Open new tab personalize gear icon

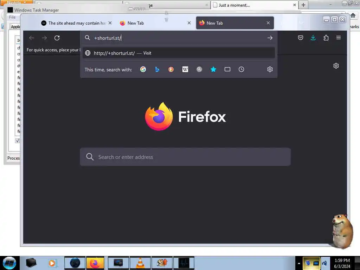click(336, 66)
